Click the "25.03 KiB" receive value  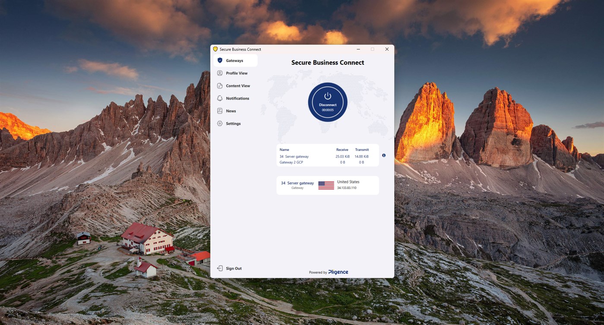(342, 157)
